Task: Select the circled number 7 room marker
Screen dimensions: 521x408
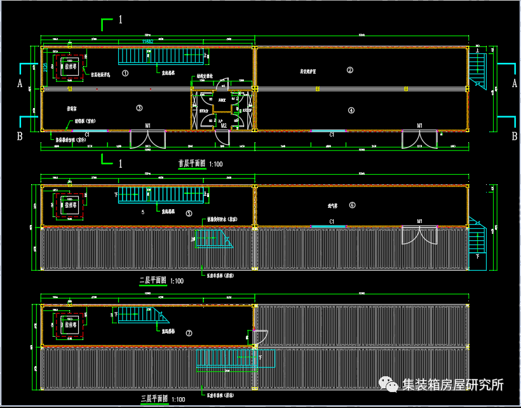Action: pyautogui.click(x=189, y=333)
